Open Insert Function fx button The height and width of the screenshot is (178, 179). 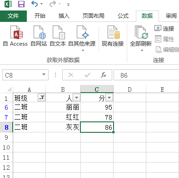104,75
